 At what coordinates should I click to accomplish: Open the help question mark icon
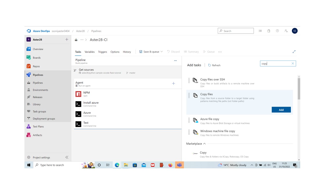click(277, 31)
